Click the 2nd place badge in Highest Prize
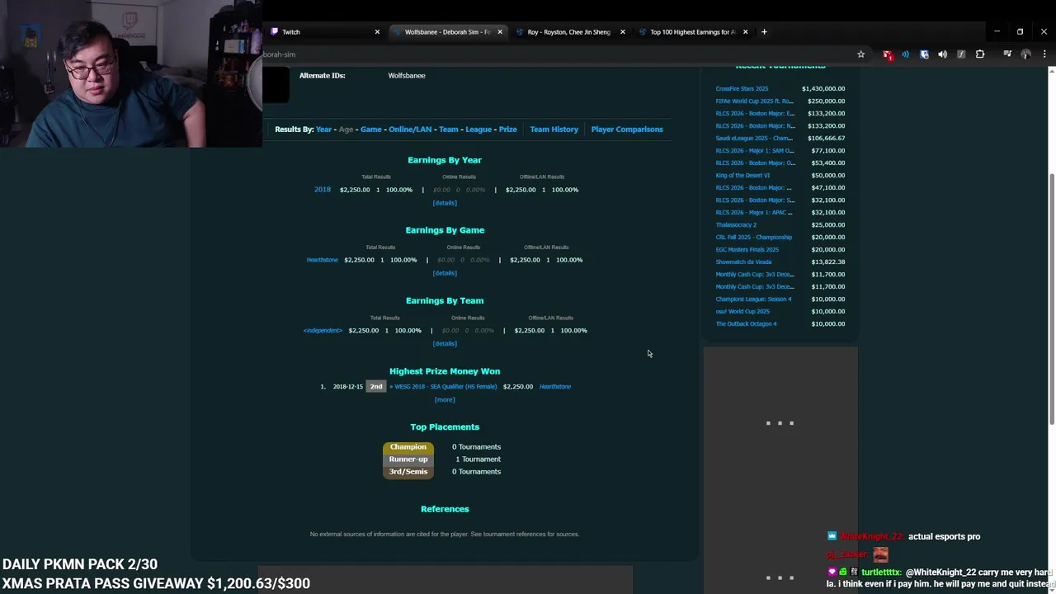 (x=376, y=387)
